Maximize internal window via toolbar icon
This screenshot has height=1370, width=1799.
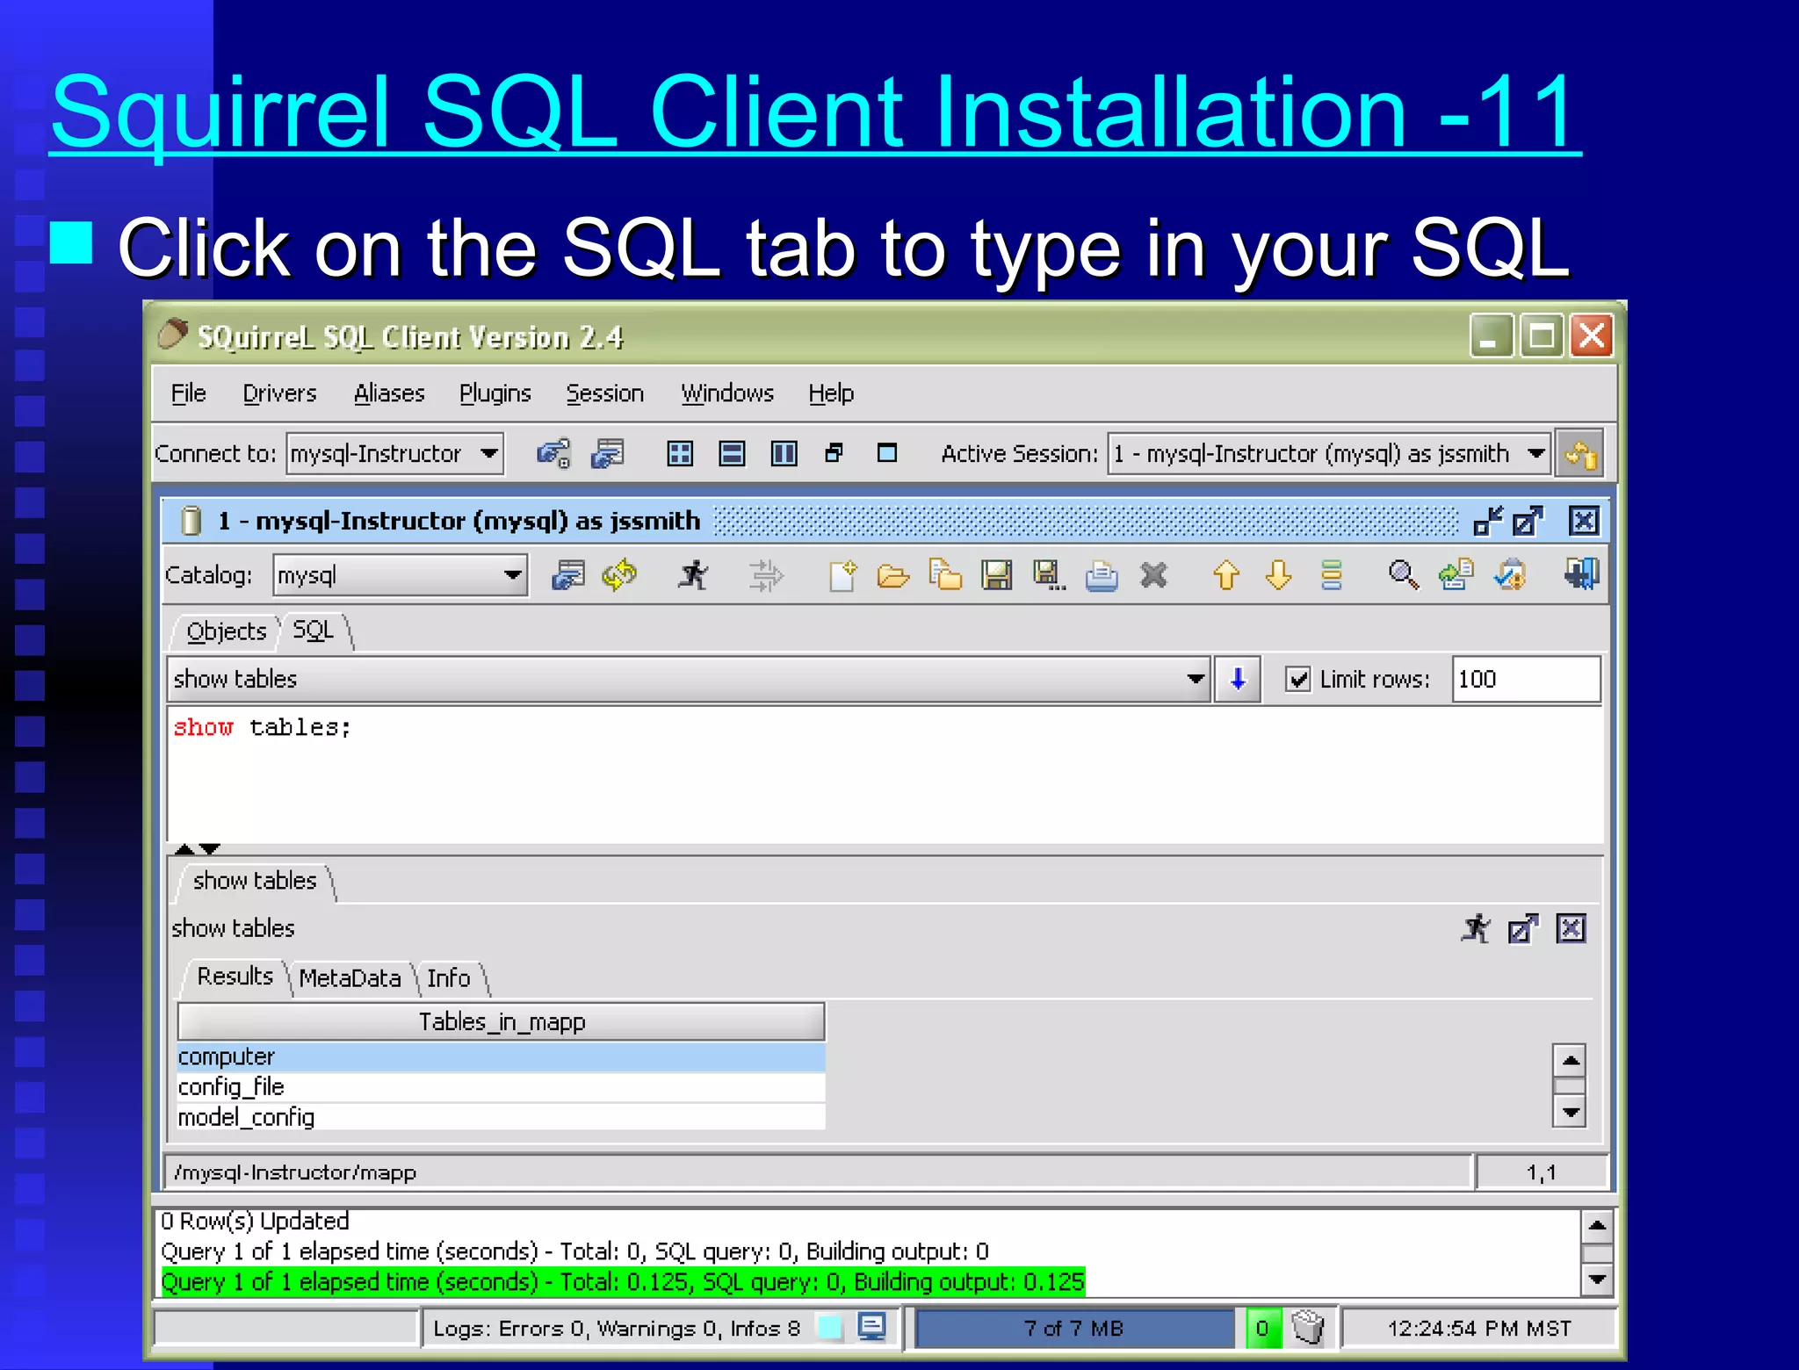pos(887,452)
